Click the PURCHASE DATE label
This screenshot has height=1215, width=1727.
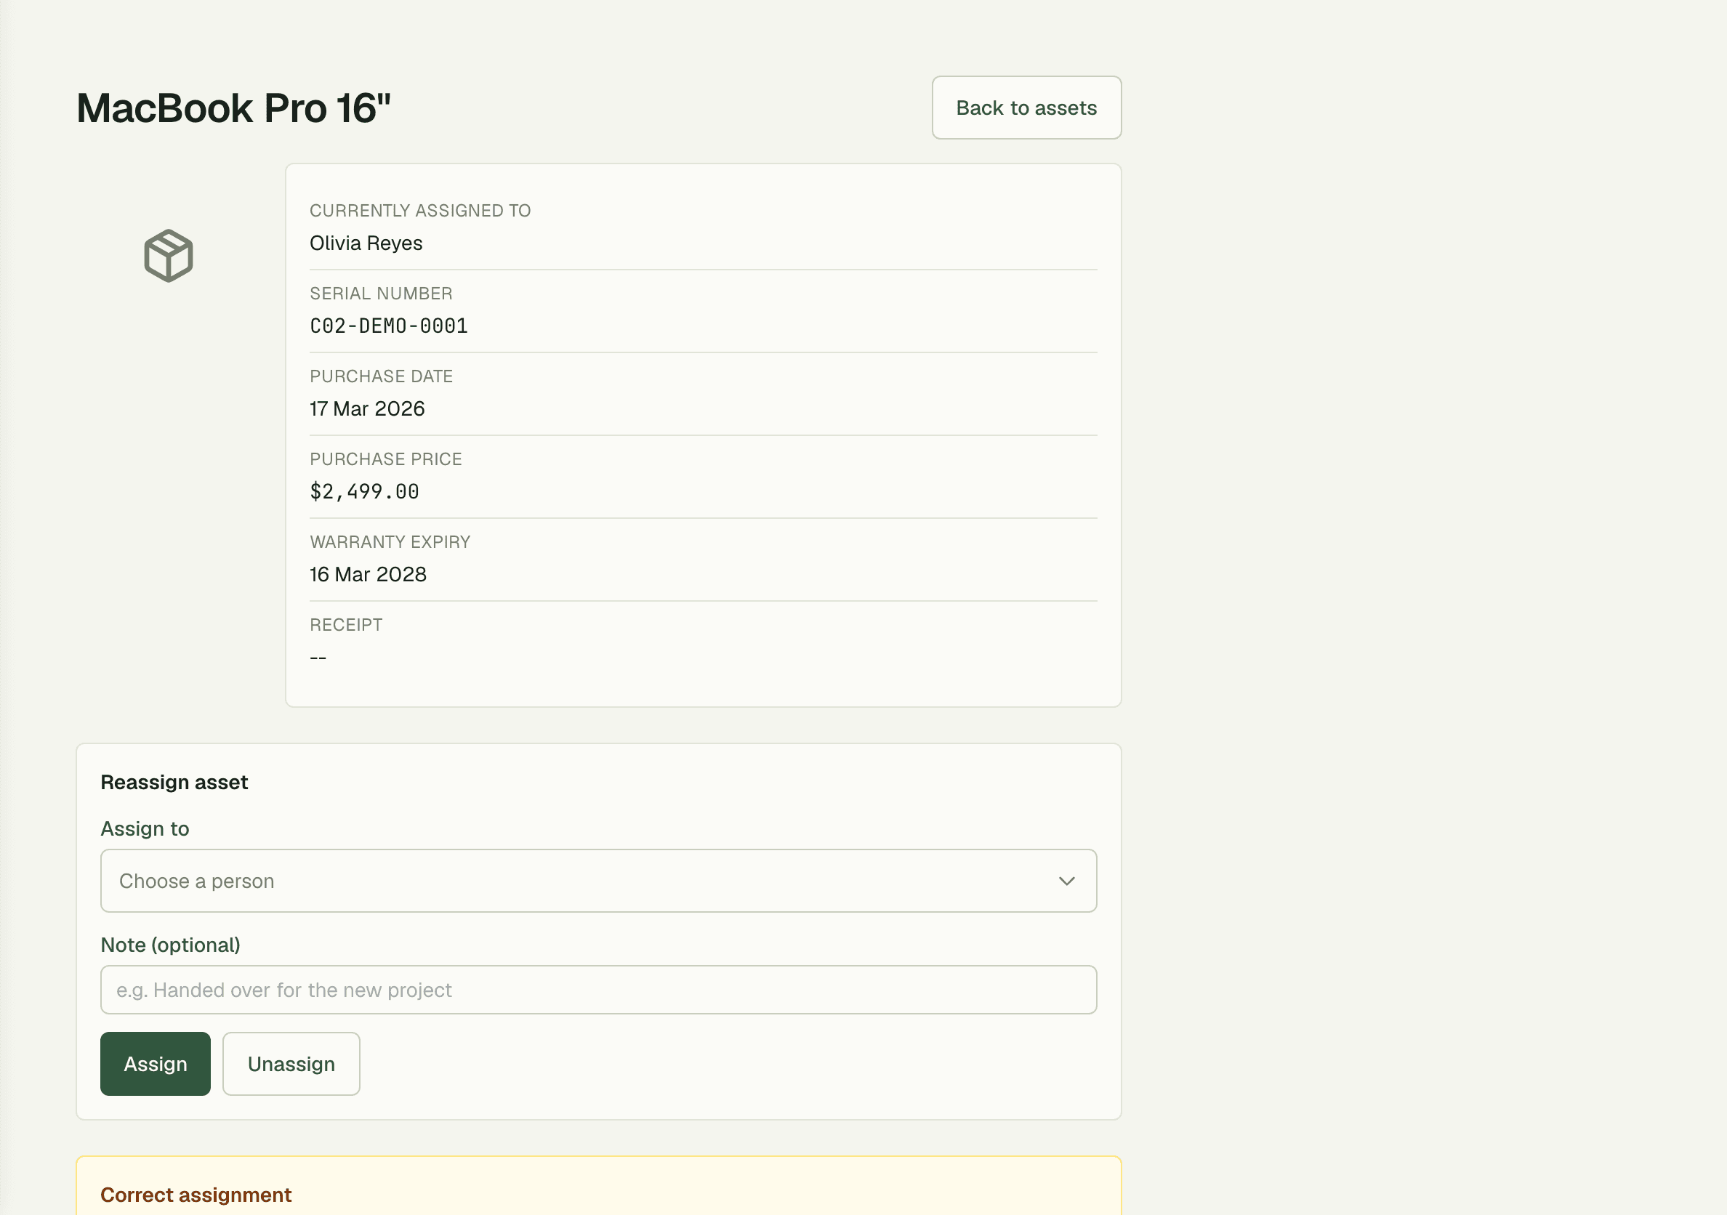pyautogui.click(x=381, y=376)
